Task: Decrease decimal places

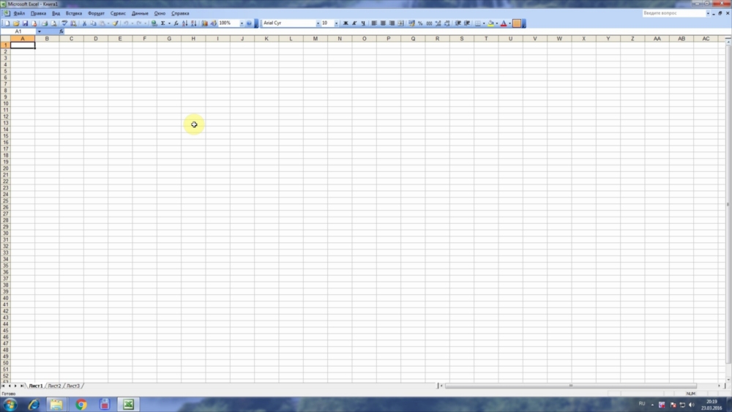Action: pos(447,23)
